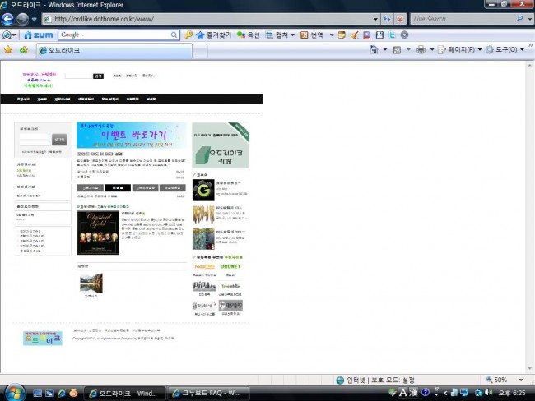Click the IE Back navigation button
This screenshot has height=401, width=535.
9,18
